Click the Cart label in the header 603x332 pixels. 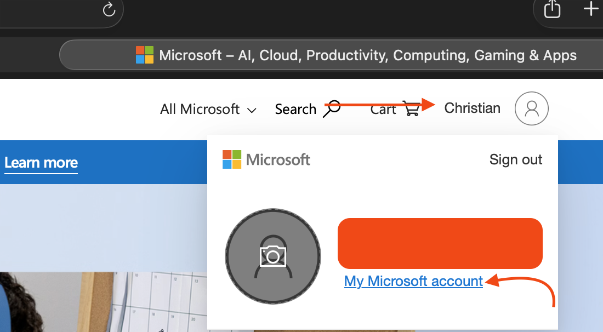click(x=383, y=110)
